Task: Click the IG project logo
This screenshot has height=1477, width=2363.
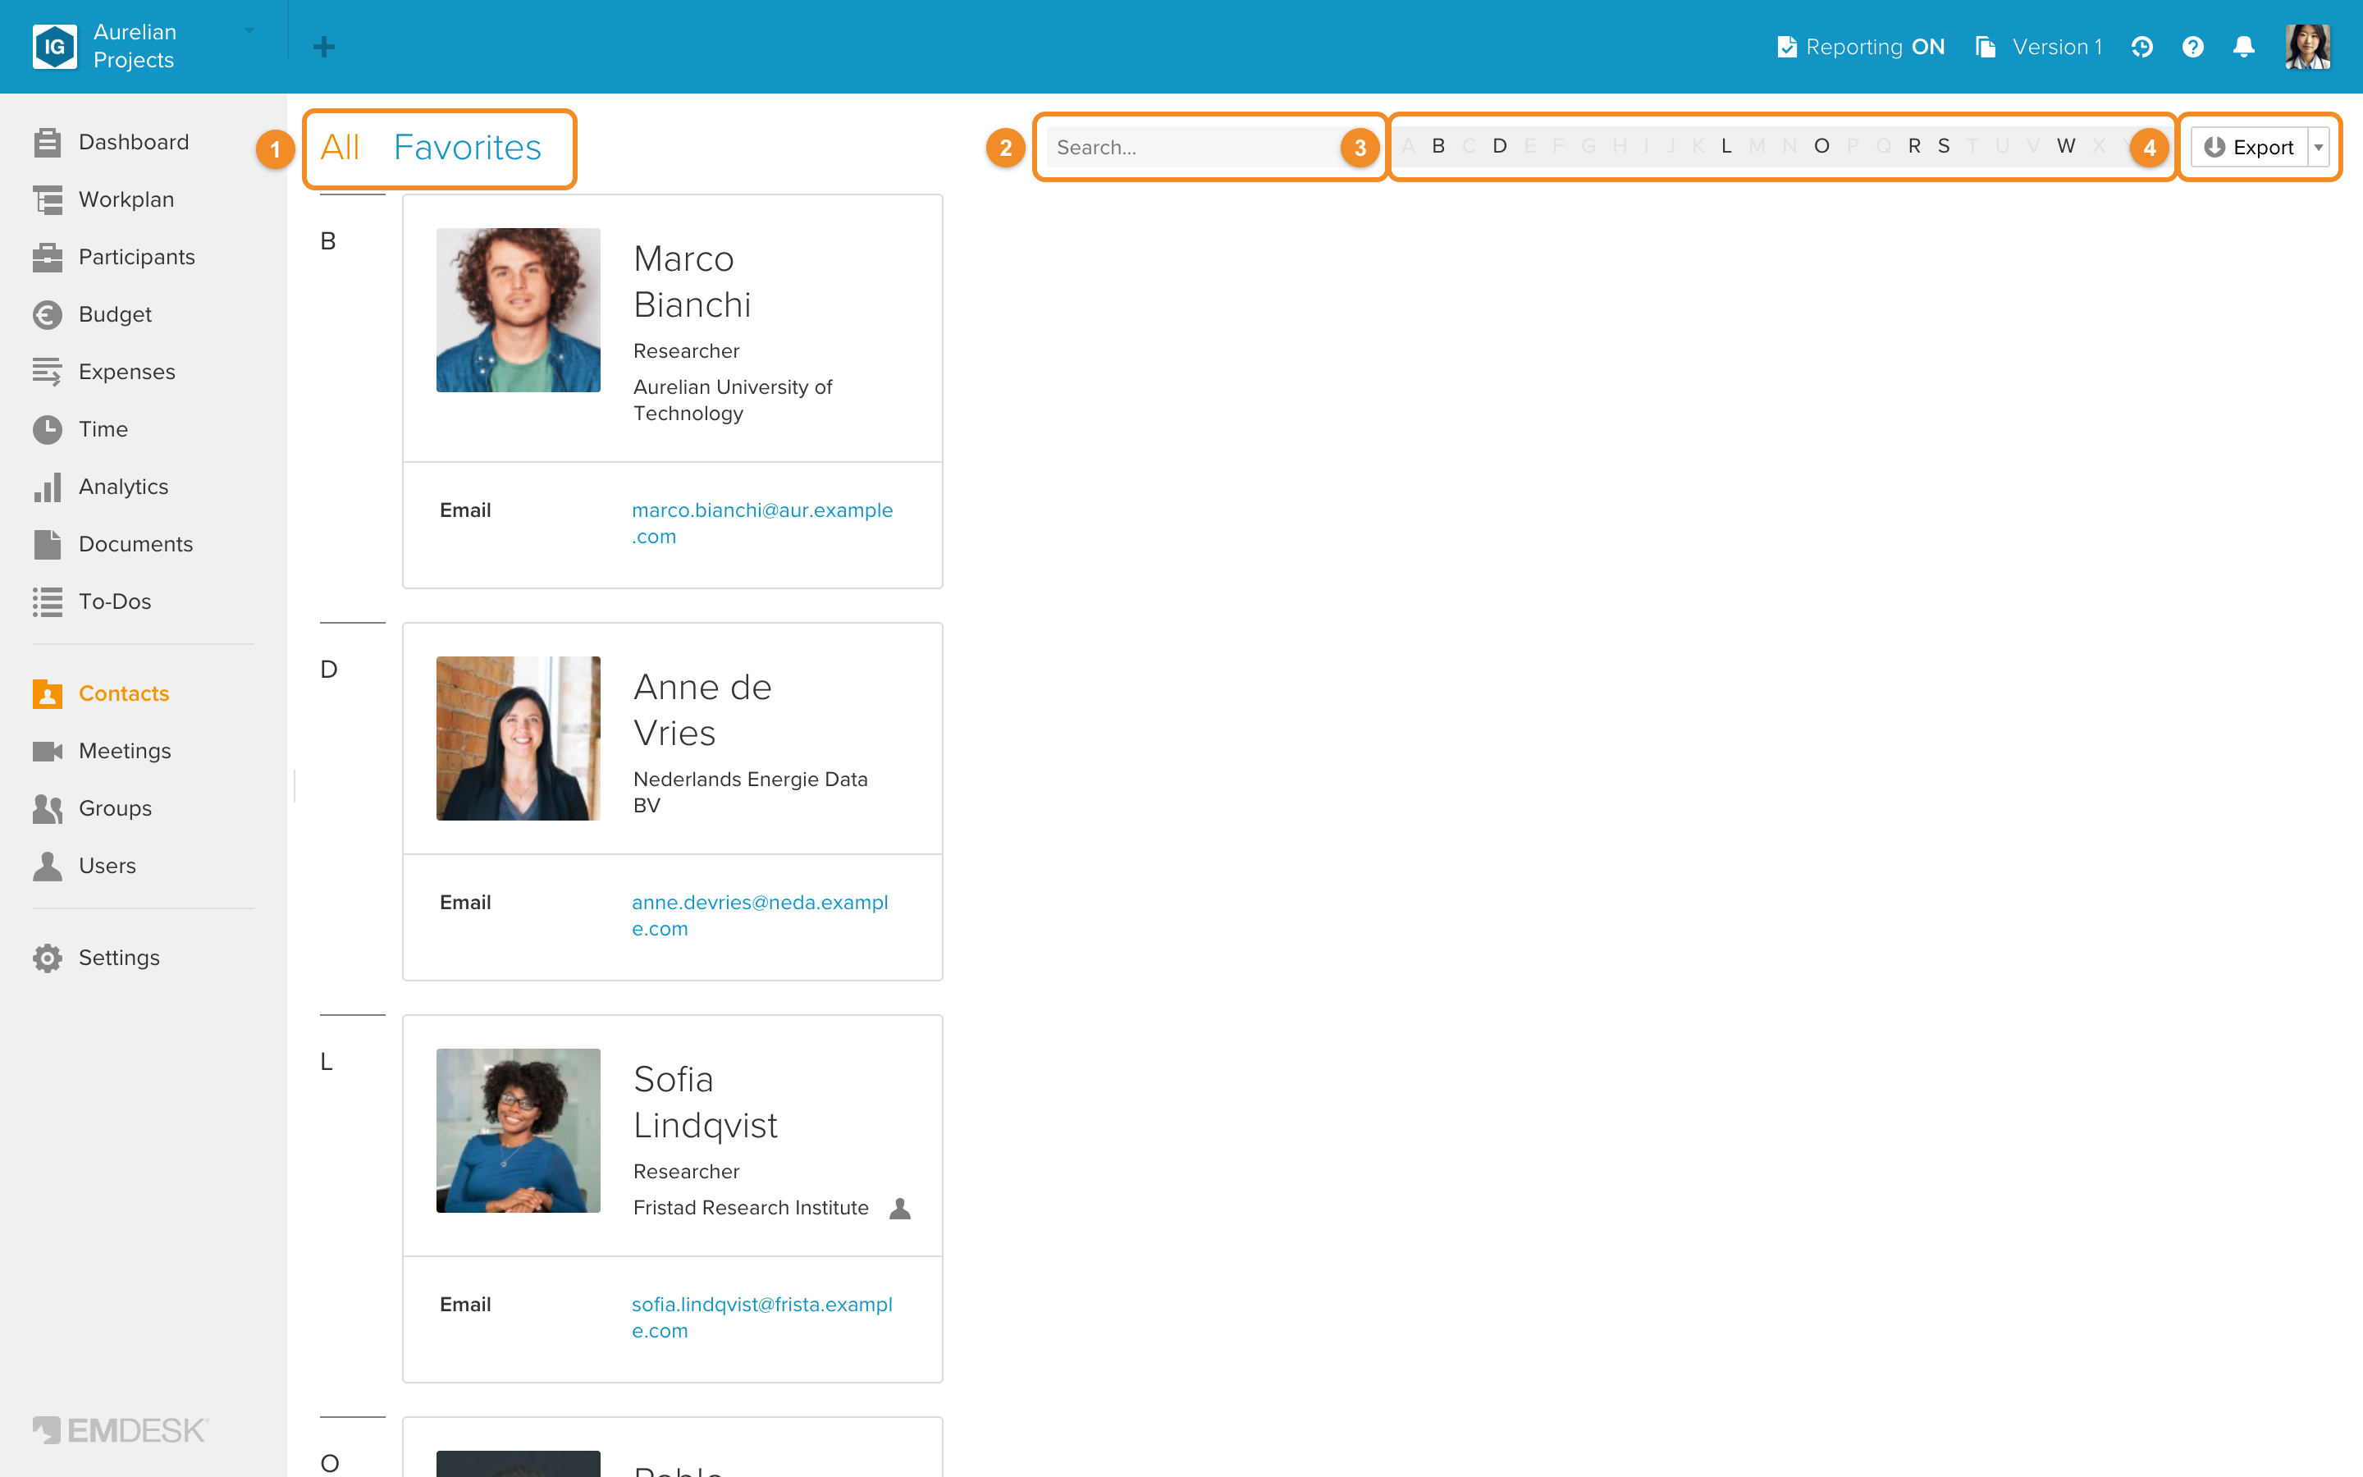Action: (x=55, y=47)
